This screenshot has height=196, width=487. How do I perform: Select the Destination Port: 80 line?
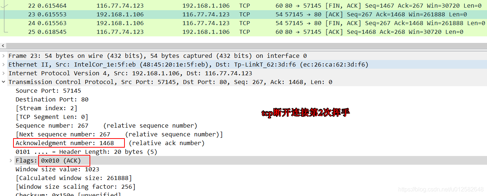point(52,99)
